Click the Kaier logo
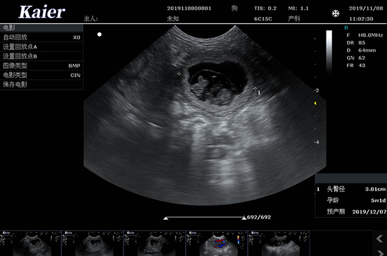Screen dimensions: 387x256 42,12
